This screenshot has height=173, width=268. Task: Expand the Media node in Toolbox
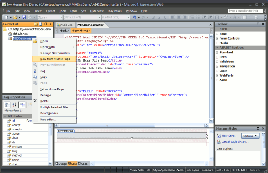pyautogui.click(x=217, y=43)
